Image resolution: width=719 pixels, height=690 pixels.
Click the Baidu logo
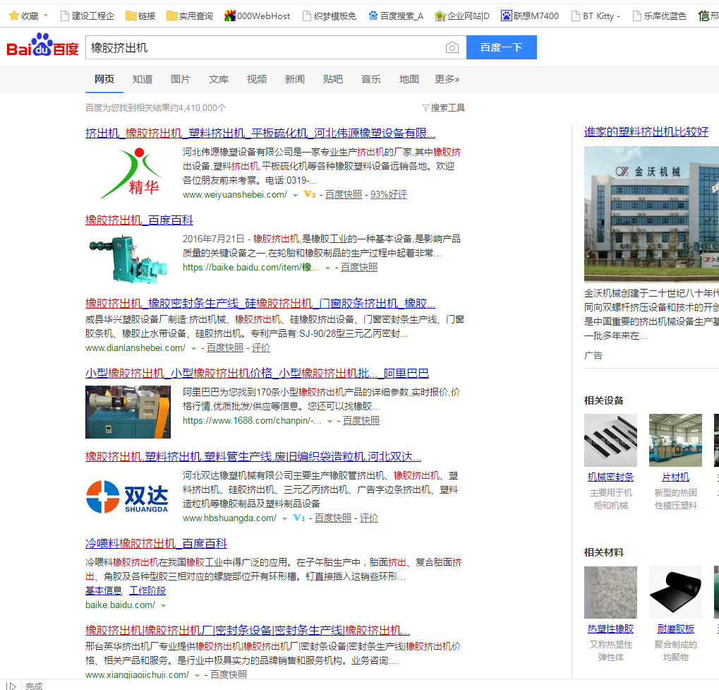tap(42, 46)
